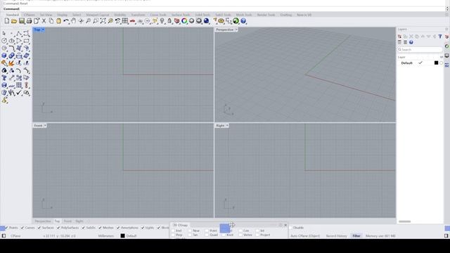This screenshot has width=450, height=253.
Task: Select the Text object tool
Action: click(x=4, y=78)
